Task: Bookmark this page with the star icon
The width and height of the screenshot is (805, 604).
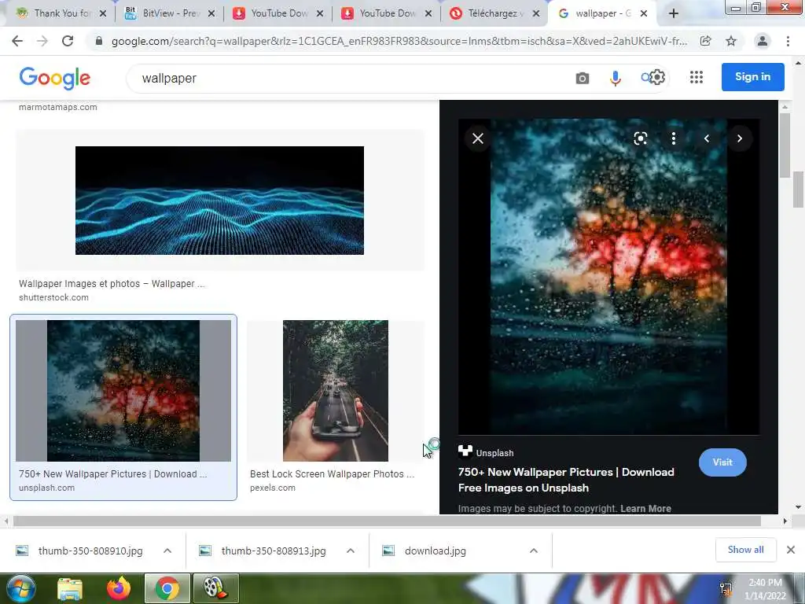Action: point(731,41)
